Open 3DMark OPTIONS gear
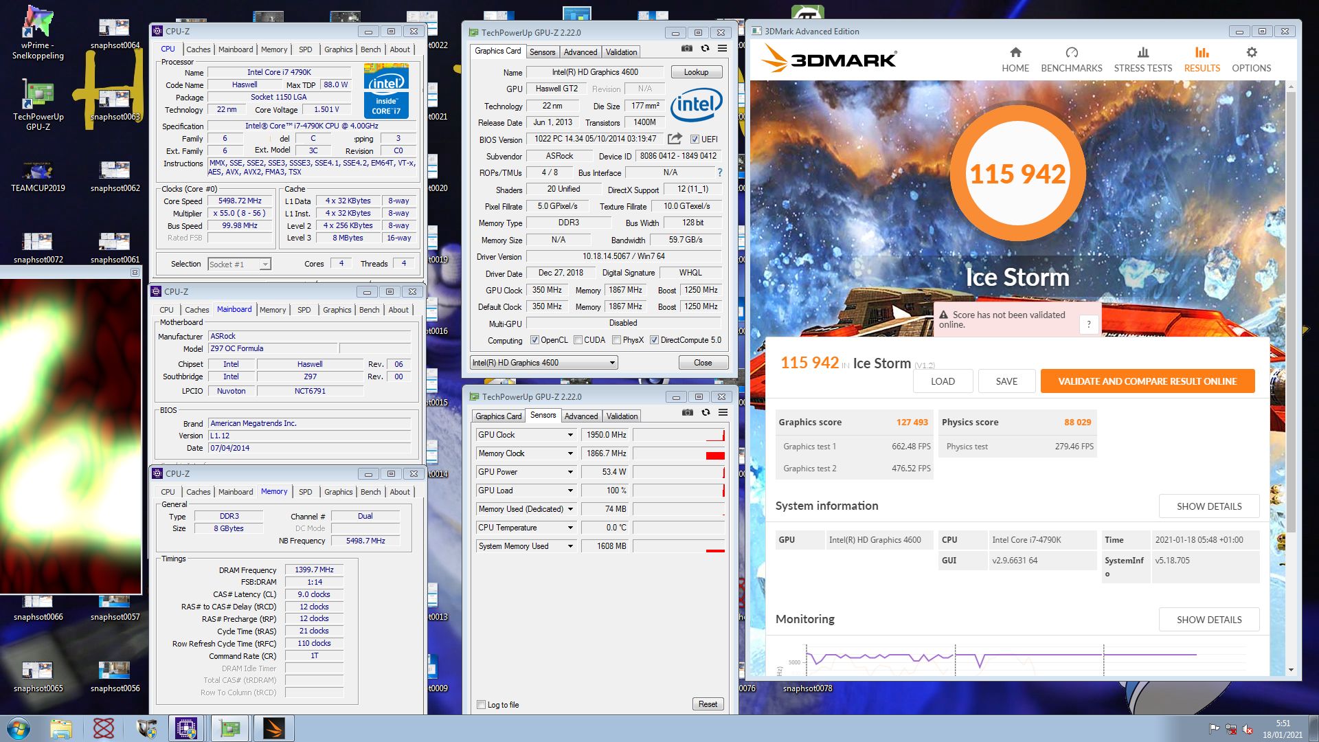 (1251, 59)
